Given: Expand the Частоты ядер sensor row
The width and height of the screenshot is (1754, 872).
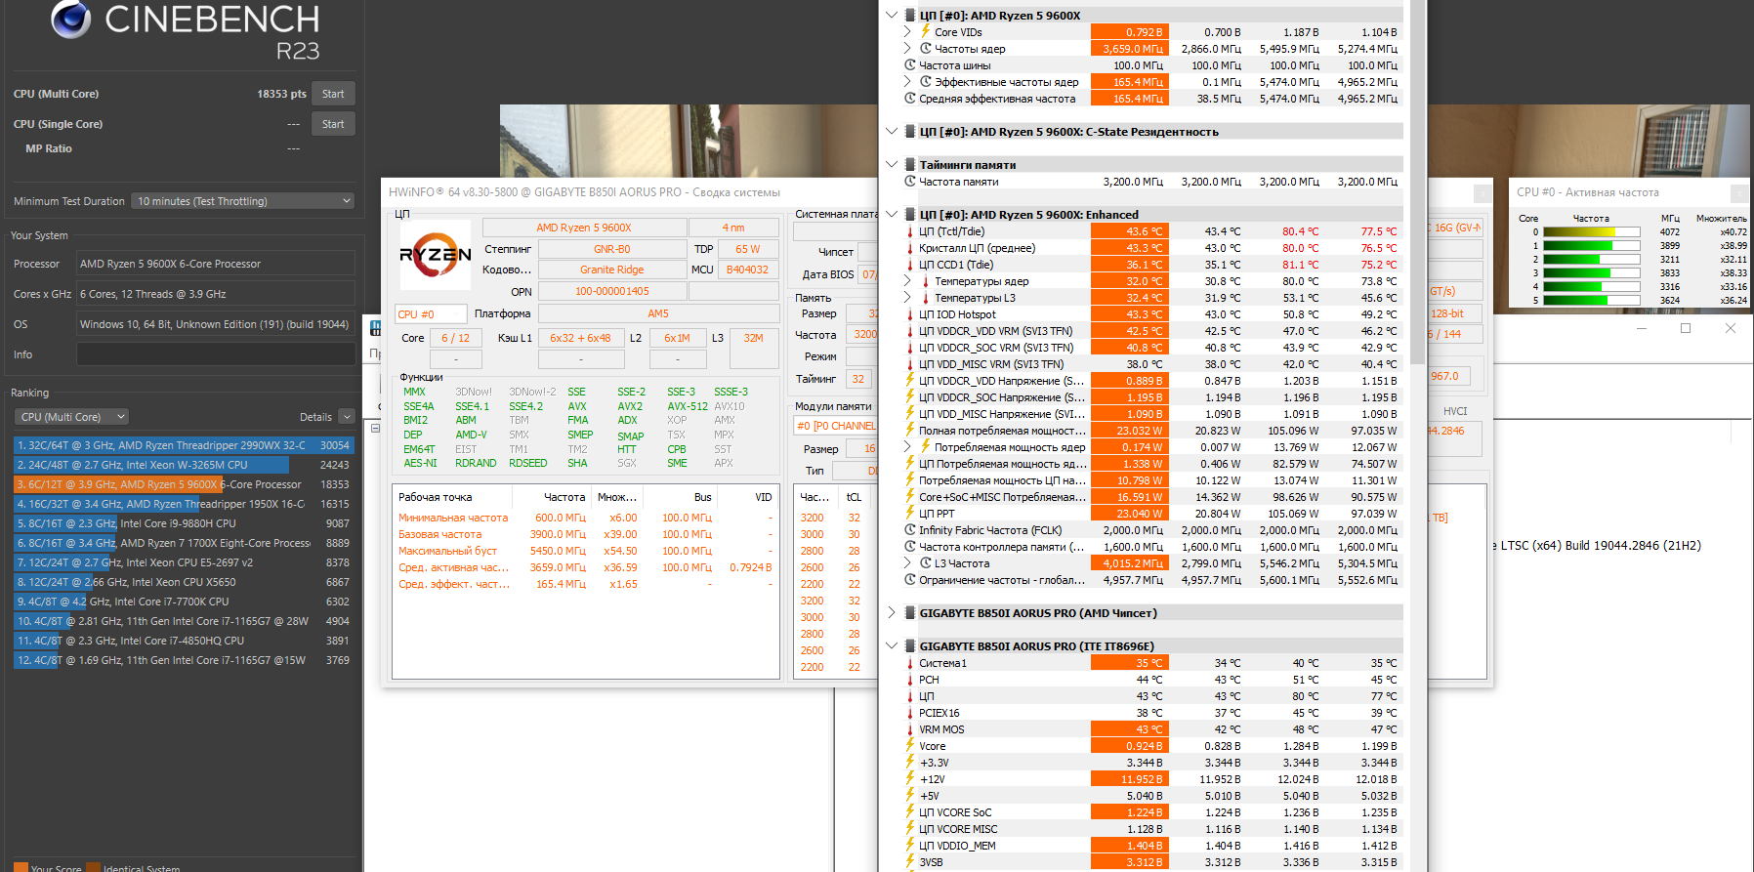Looking at the screenshot, I should (x=907, y=48).
